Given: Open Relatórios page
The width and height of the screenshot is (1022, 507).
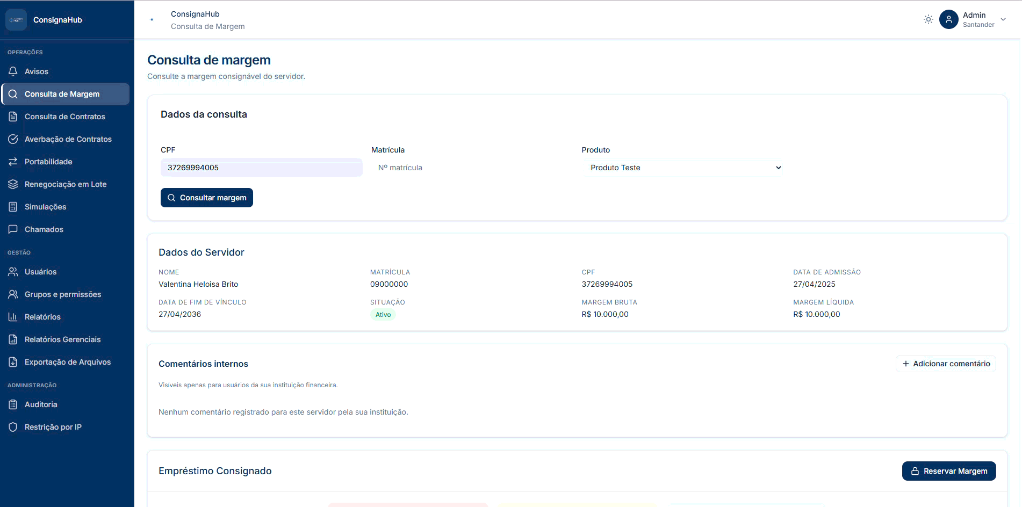Looking at the screenshot, I should point(66,317).
